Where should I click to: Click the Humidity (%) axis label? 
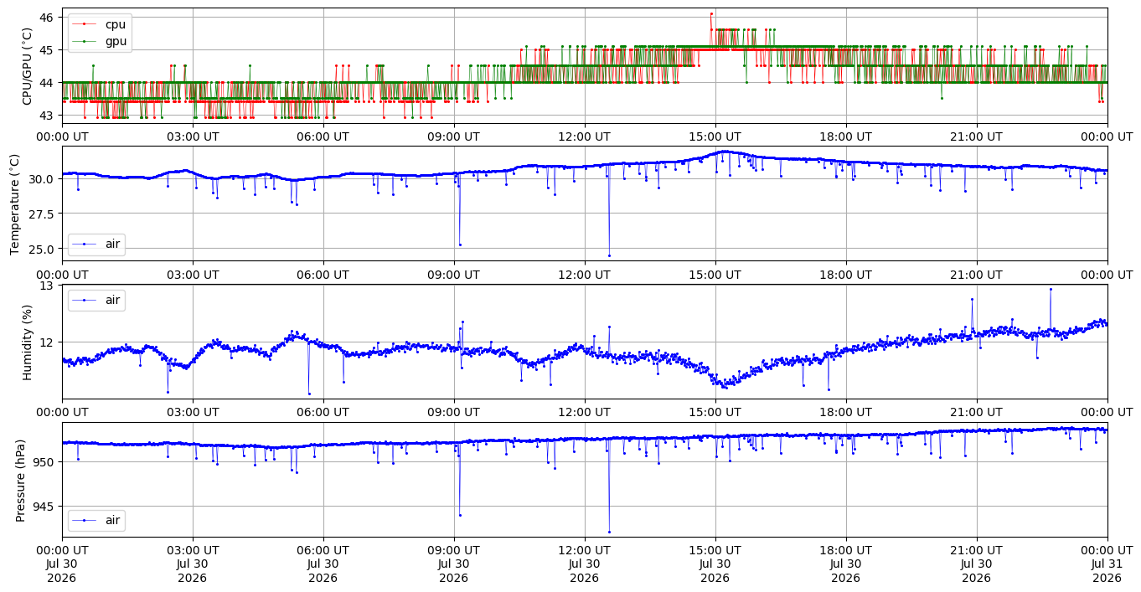(x=27, y=342)
